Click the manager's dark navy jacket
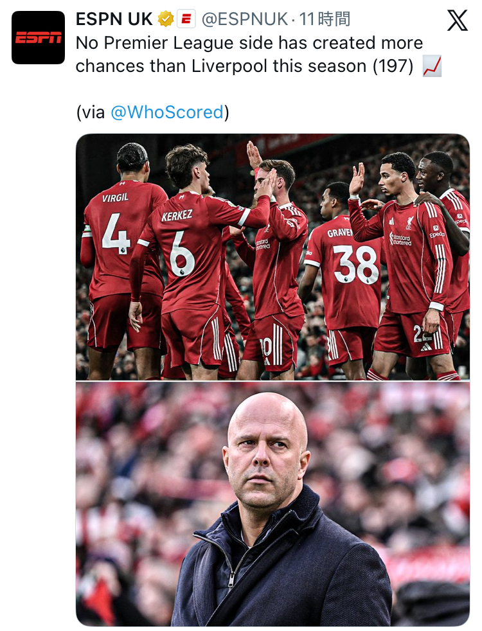Image resolution: width=482 pixels, height=631 pixels. 283,572
